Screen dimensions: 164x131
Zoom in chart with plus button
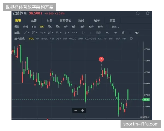click(x=83, y=110)
